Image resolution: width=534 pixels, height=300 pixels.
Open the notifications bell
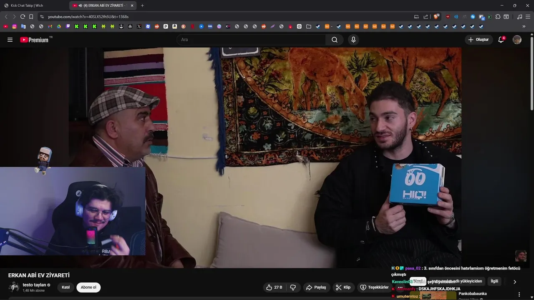(x=501, y=40)
